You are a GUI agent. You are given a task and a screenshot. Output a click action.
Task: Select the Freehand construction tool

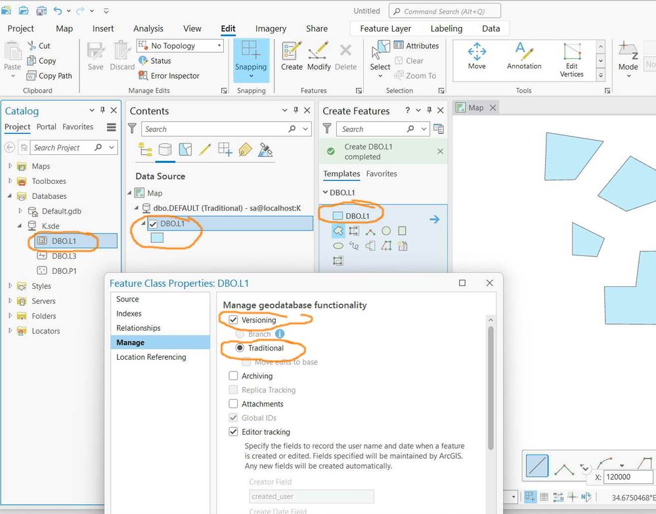354,246
